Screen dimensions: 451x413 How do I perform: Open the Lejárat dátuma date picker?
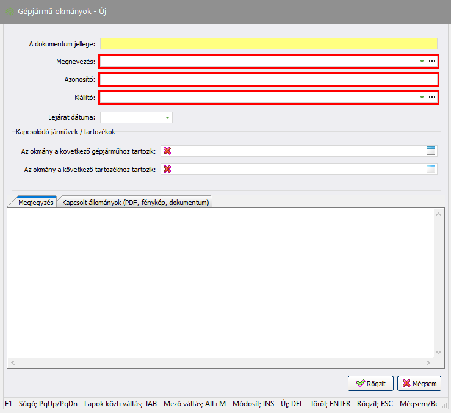click(x=167, y=118)
